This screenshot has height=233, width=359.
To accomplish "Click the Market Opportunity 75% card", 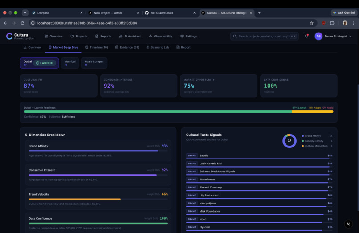I will point(219,86).
